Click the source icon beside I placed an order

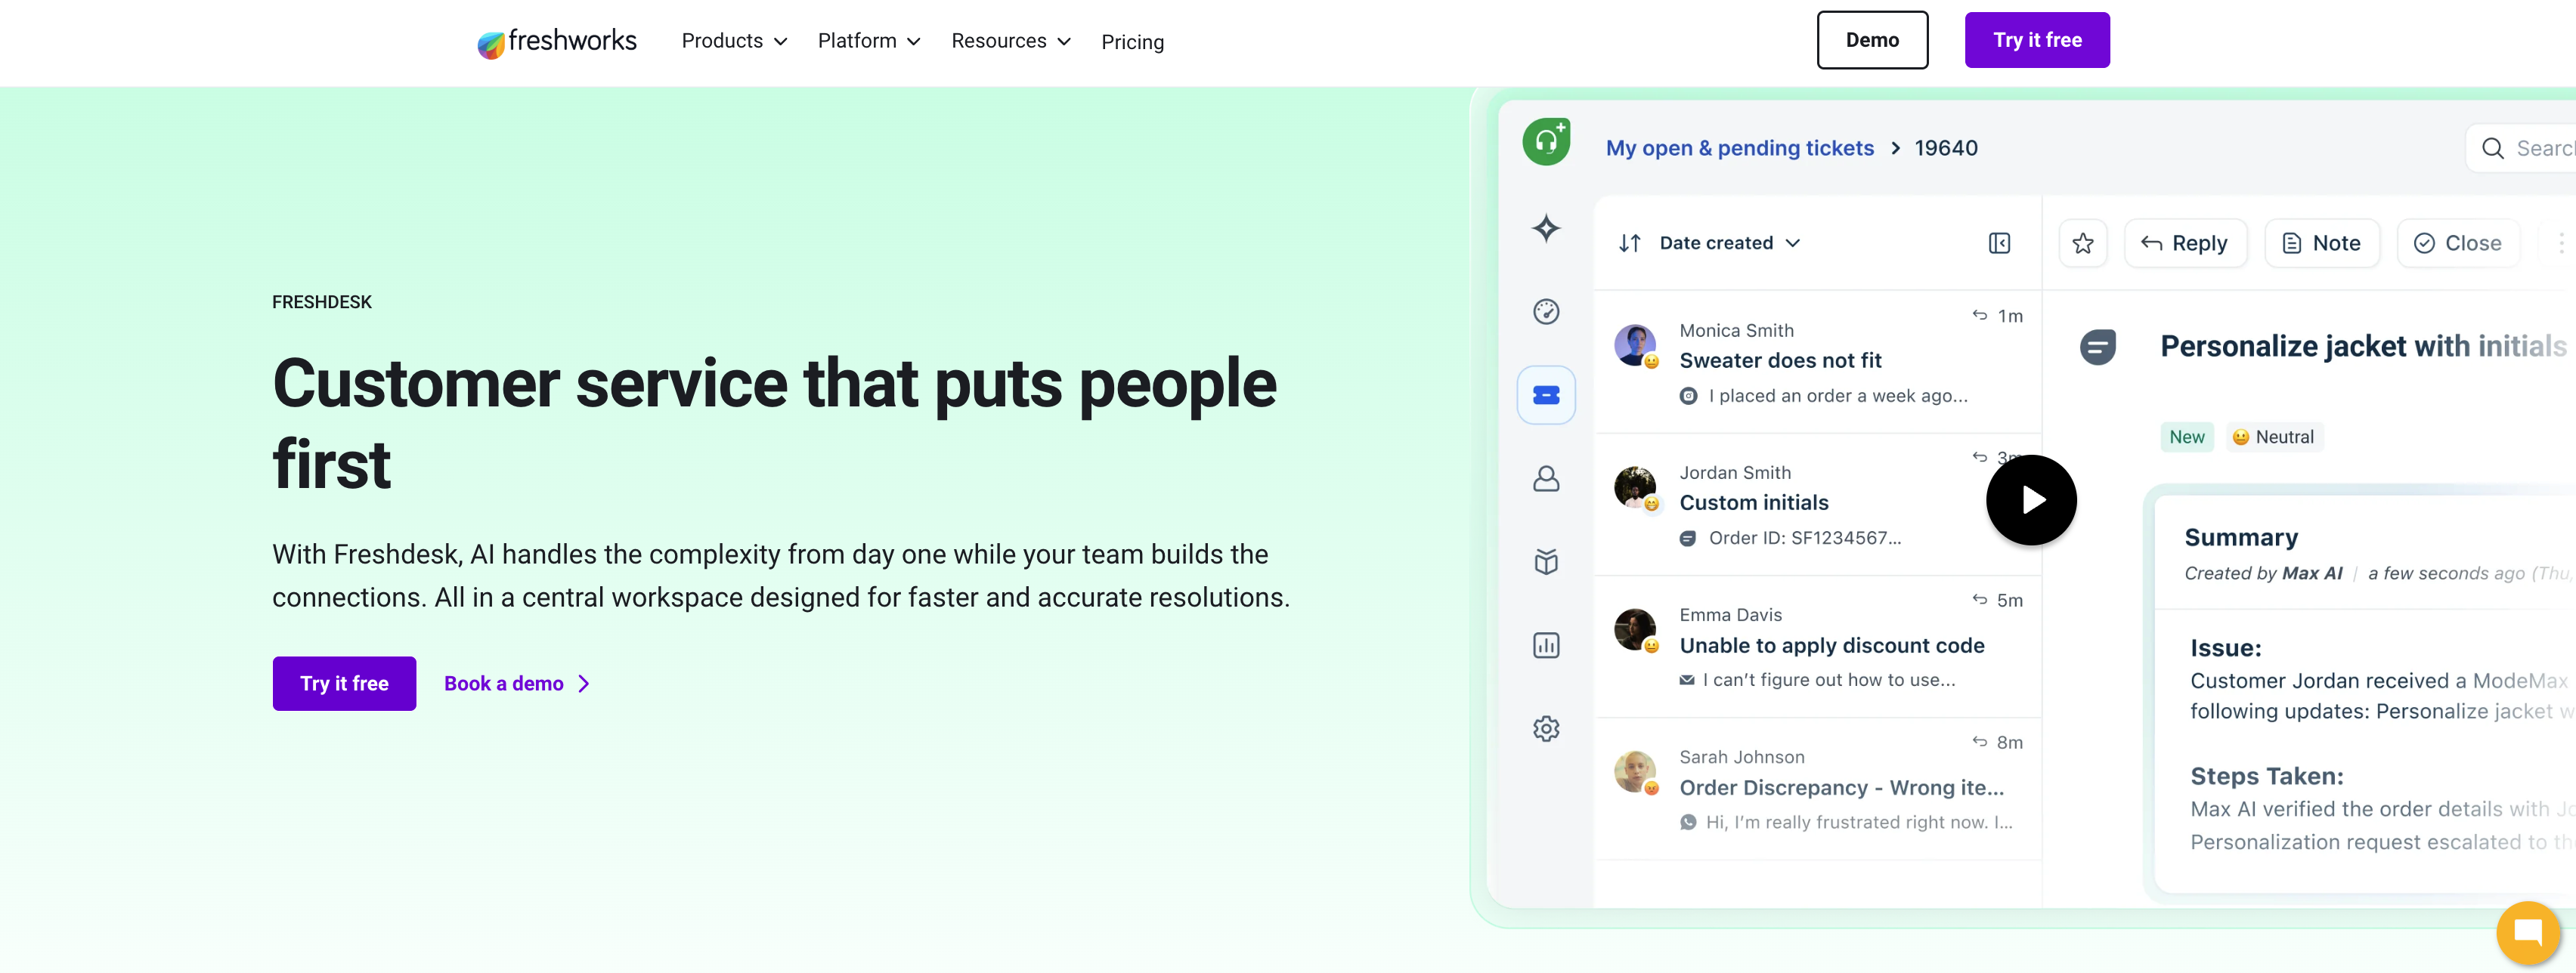(1687, 396)
